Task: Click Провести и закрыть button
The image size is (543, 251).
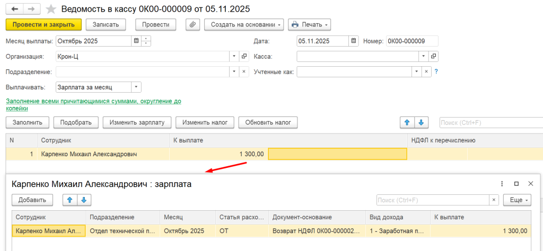Action: point(43,24)
